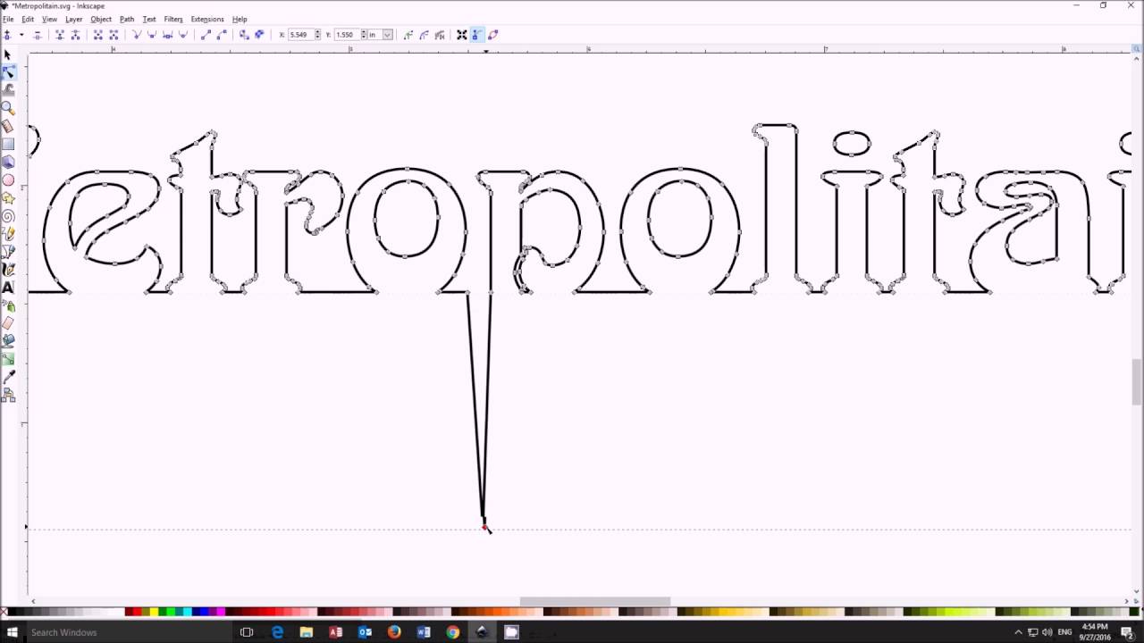Screen dimensions: 1144x643
Task: Click Join nodes with segment icon
Action: (98, 35)
